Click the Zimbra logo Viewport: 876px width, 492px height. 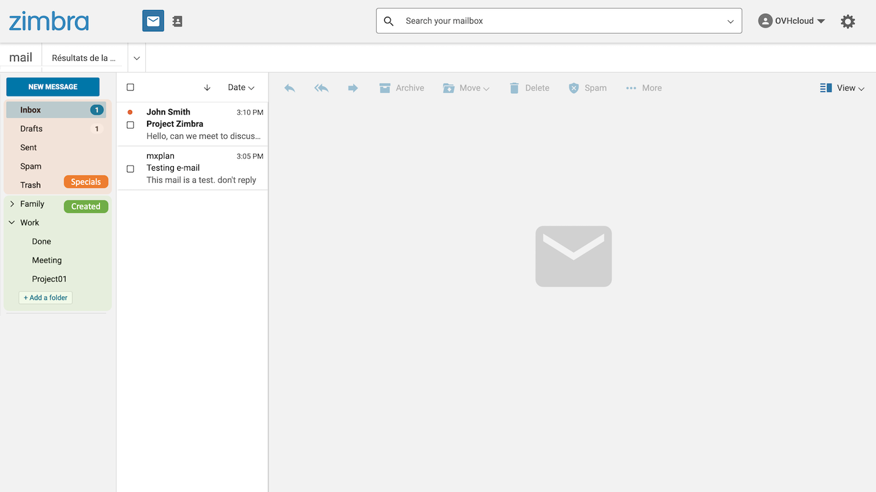[x=49, y=21]
